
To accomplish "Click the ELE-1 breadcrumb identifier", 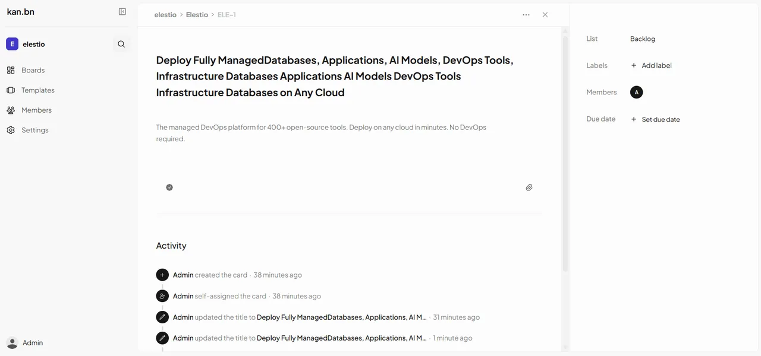I will click(227, 15).
